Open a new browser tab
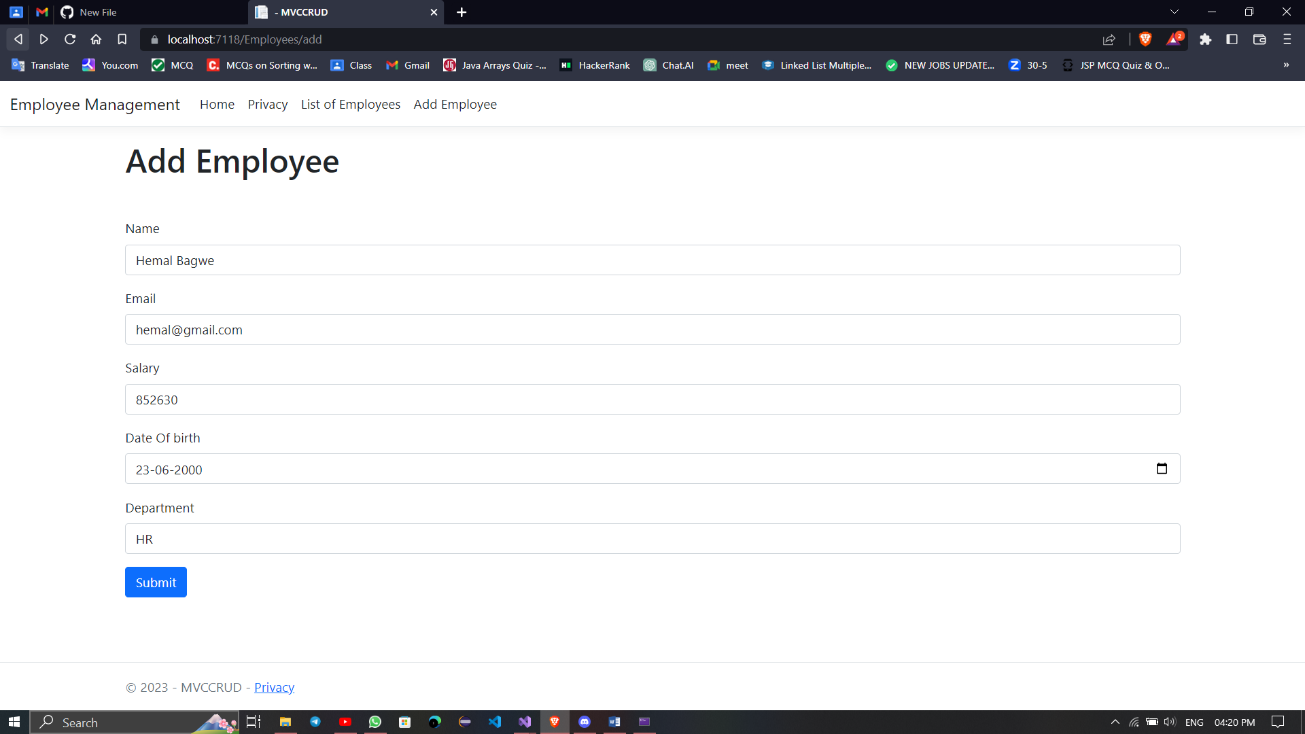Image resolution: width=1305 pixels, height=734 pixels. click(x=462, y=12)
